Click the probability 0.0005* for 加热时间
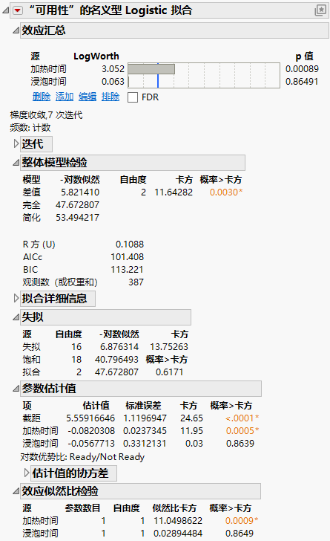 242,431
